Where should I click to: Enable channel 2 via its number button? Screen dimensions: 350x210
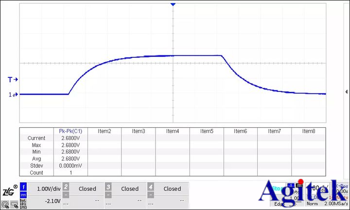66,187
